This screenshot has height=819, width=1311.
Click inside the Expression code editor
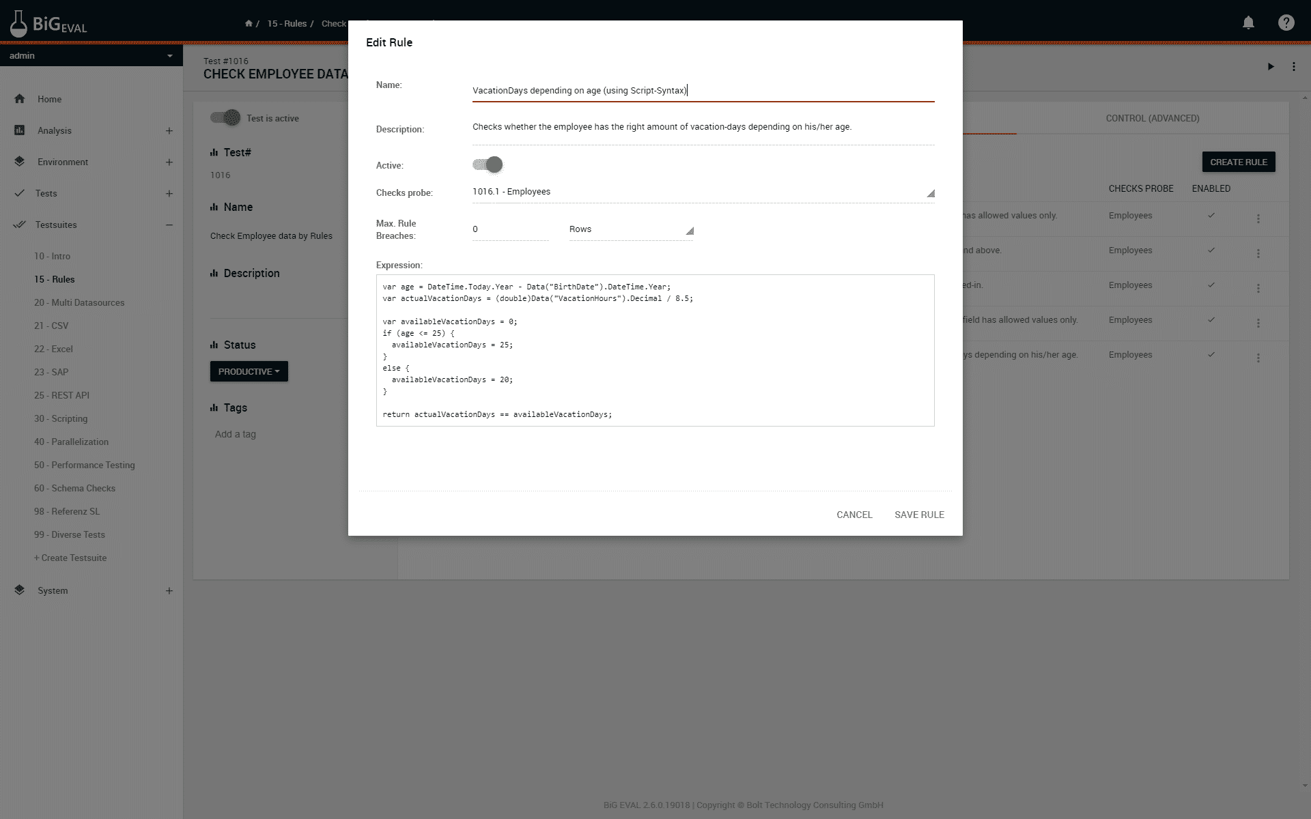[x=655, y=350]
